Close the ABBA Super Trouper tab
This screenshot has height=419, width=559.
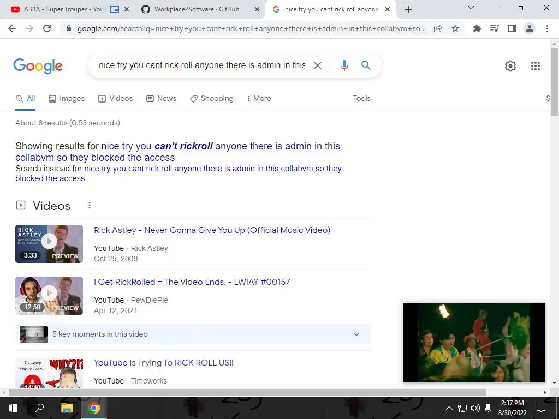pyautogui.click(x=126, y=10)
